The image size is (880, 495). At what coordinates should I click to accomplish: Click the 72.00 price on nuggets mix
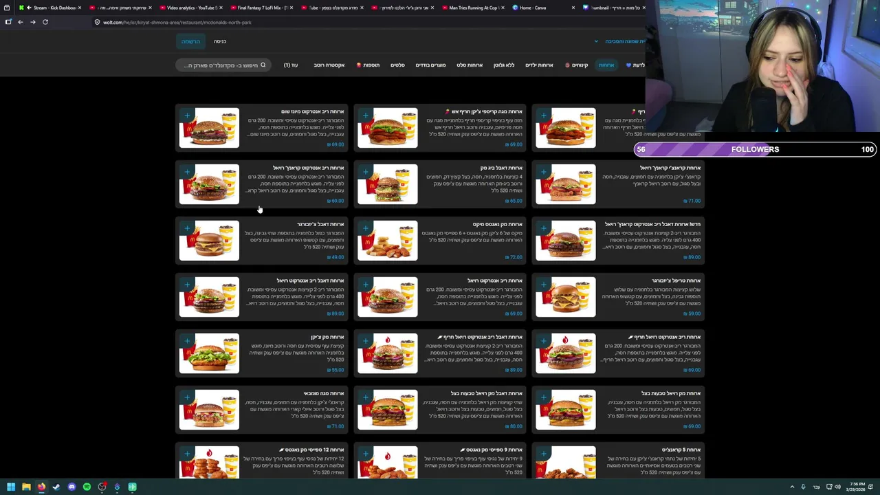[x=514, y=257]
